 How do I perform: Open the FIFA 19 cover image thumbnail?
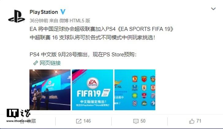93,90
